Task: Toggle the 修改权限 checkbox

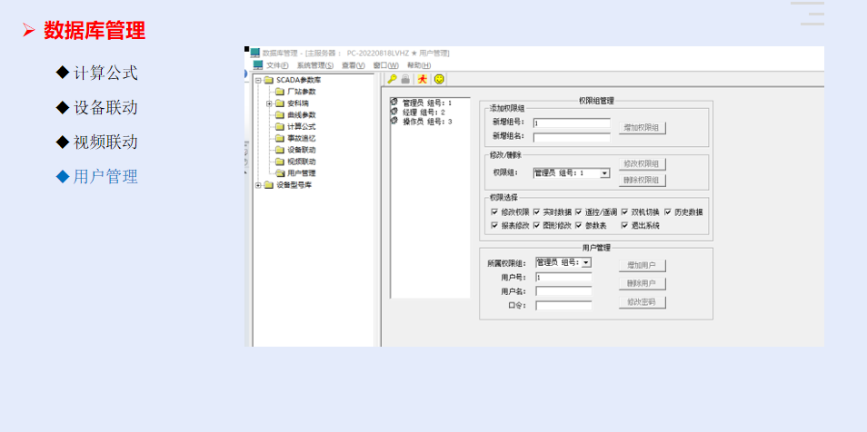Action: (494, 212)
